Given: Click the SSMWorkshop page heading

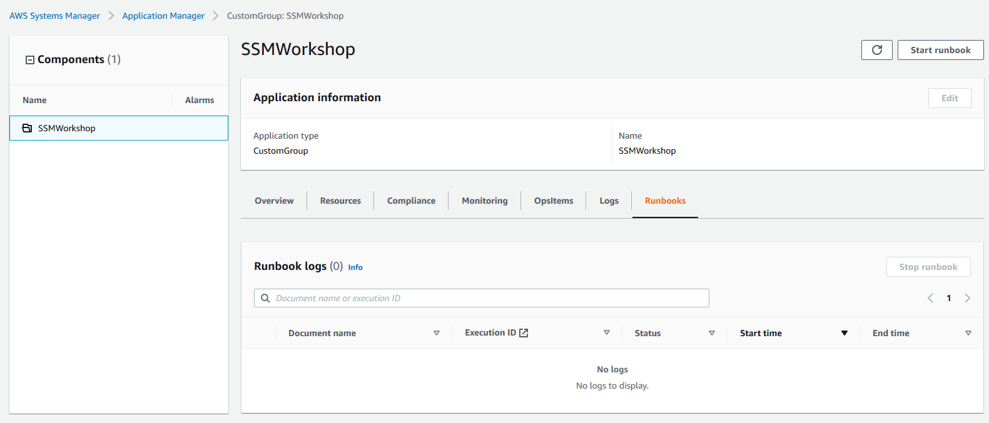Looking at the screenshot, I should pyautogui.click(x=298, y=49).
